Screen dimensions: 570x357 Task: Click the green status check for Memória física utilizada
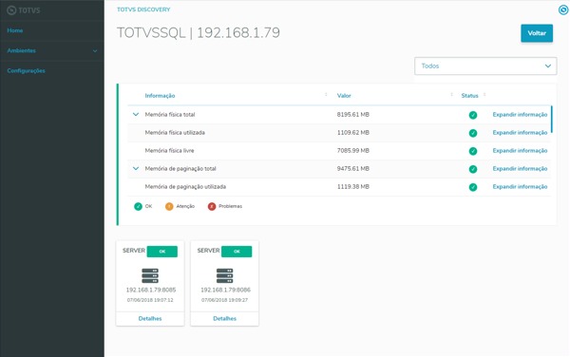(473, 133)
